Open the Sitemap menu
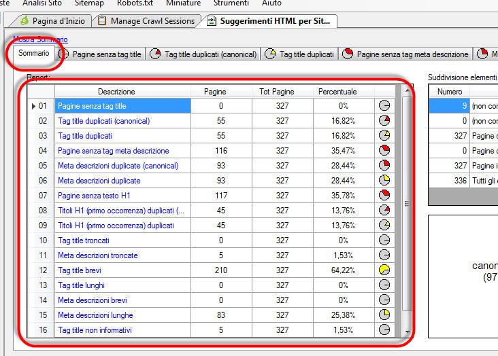The width and height of the screenshot is (498, 356). point(89,3)
